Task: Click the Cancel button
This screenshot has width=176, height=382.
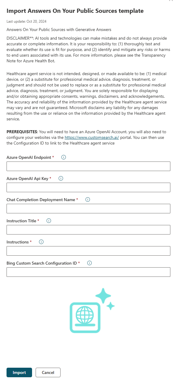Action: pos(48,372)
